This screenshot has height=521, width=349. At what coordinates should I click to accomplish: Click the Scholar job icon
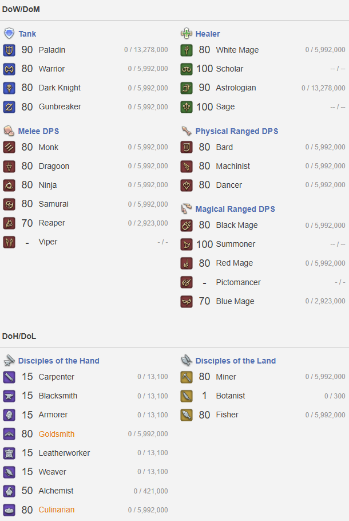click(187, 69)
